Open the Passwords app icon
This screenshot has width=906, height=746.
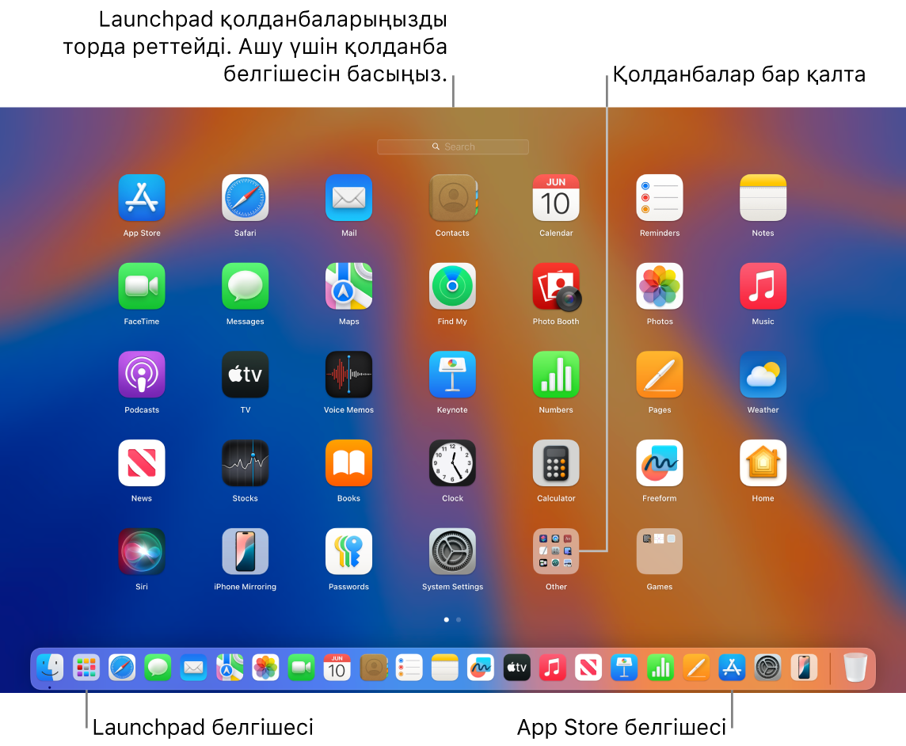coord(348,551)
